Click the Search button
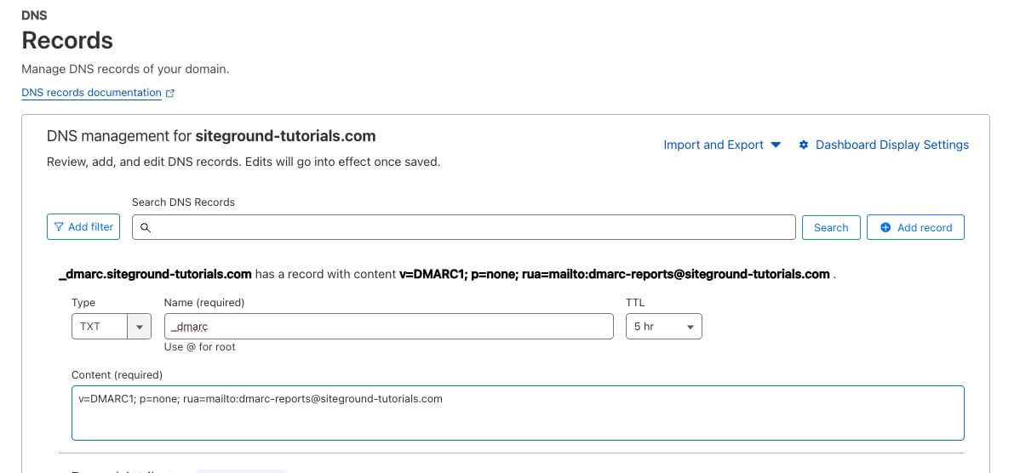 click(x=831, y=227)
